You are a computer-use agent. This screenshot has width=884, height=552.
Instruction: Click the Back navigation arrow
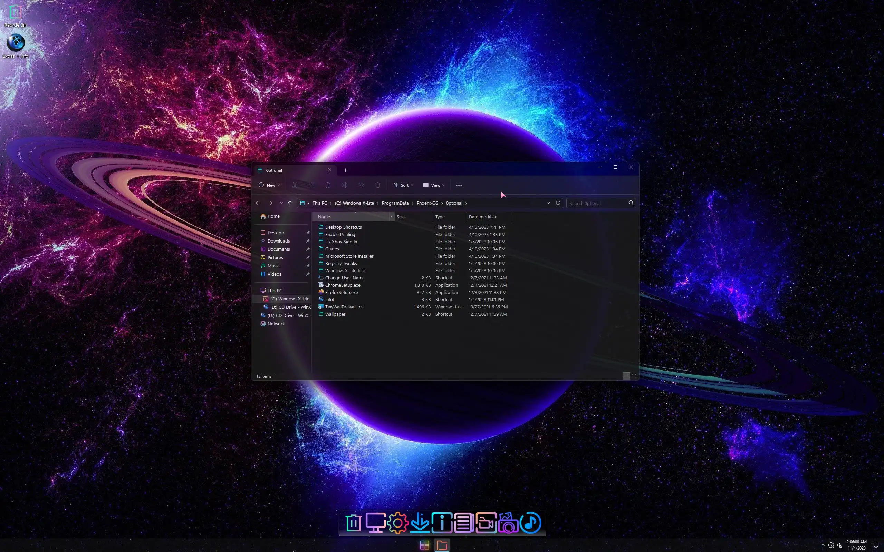click(258, 203)
